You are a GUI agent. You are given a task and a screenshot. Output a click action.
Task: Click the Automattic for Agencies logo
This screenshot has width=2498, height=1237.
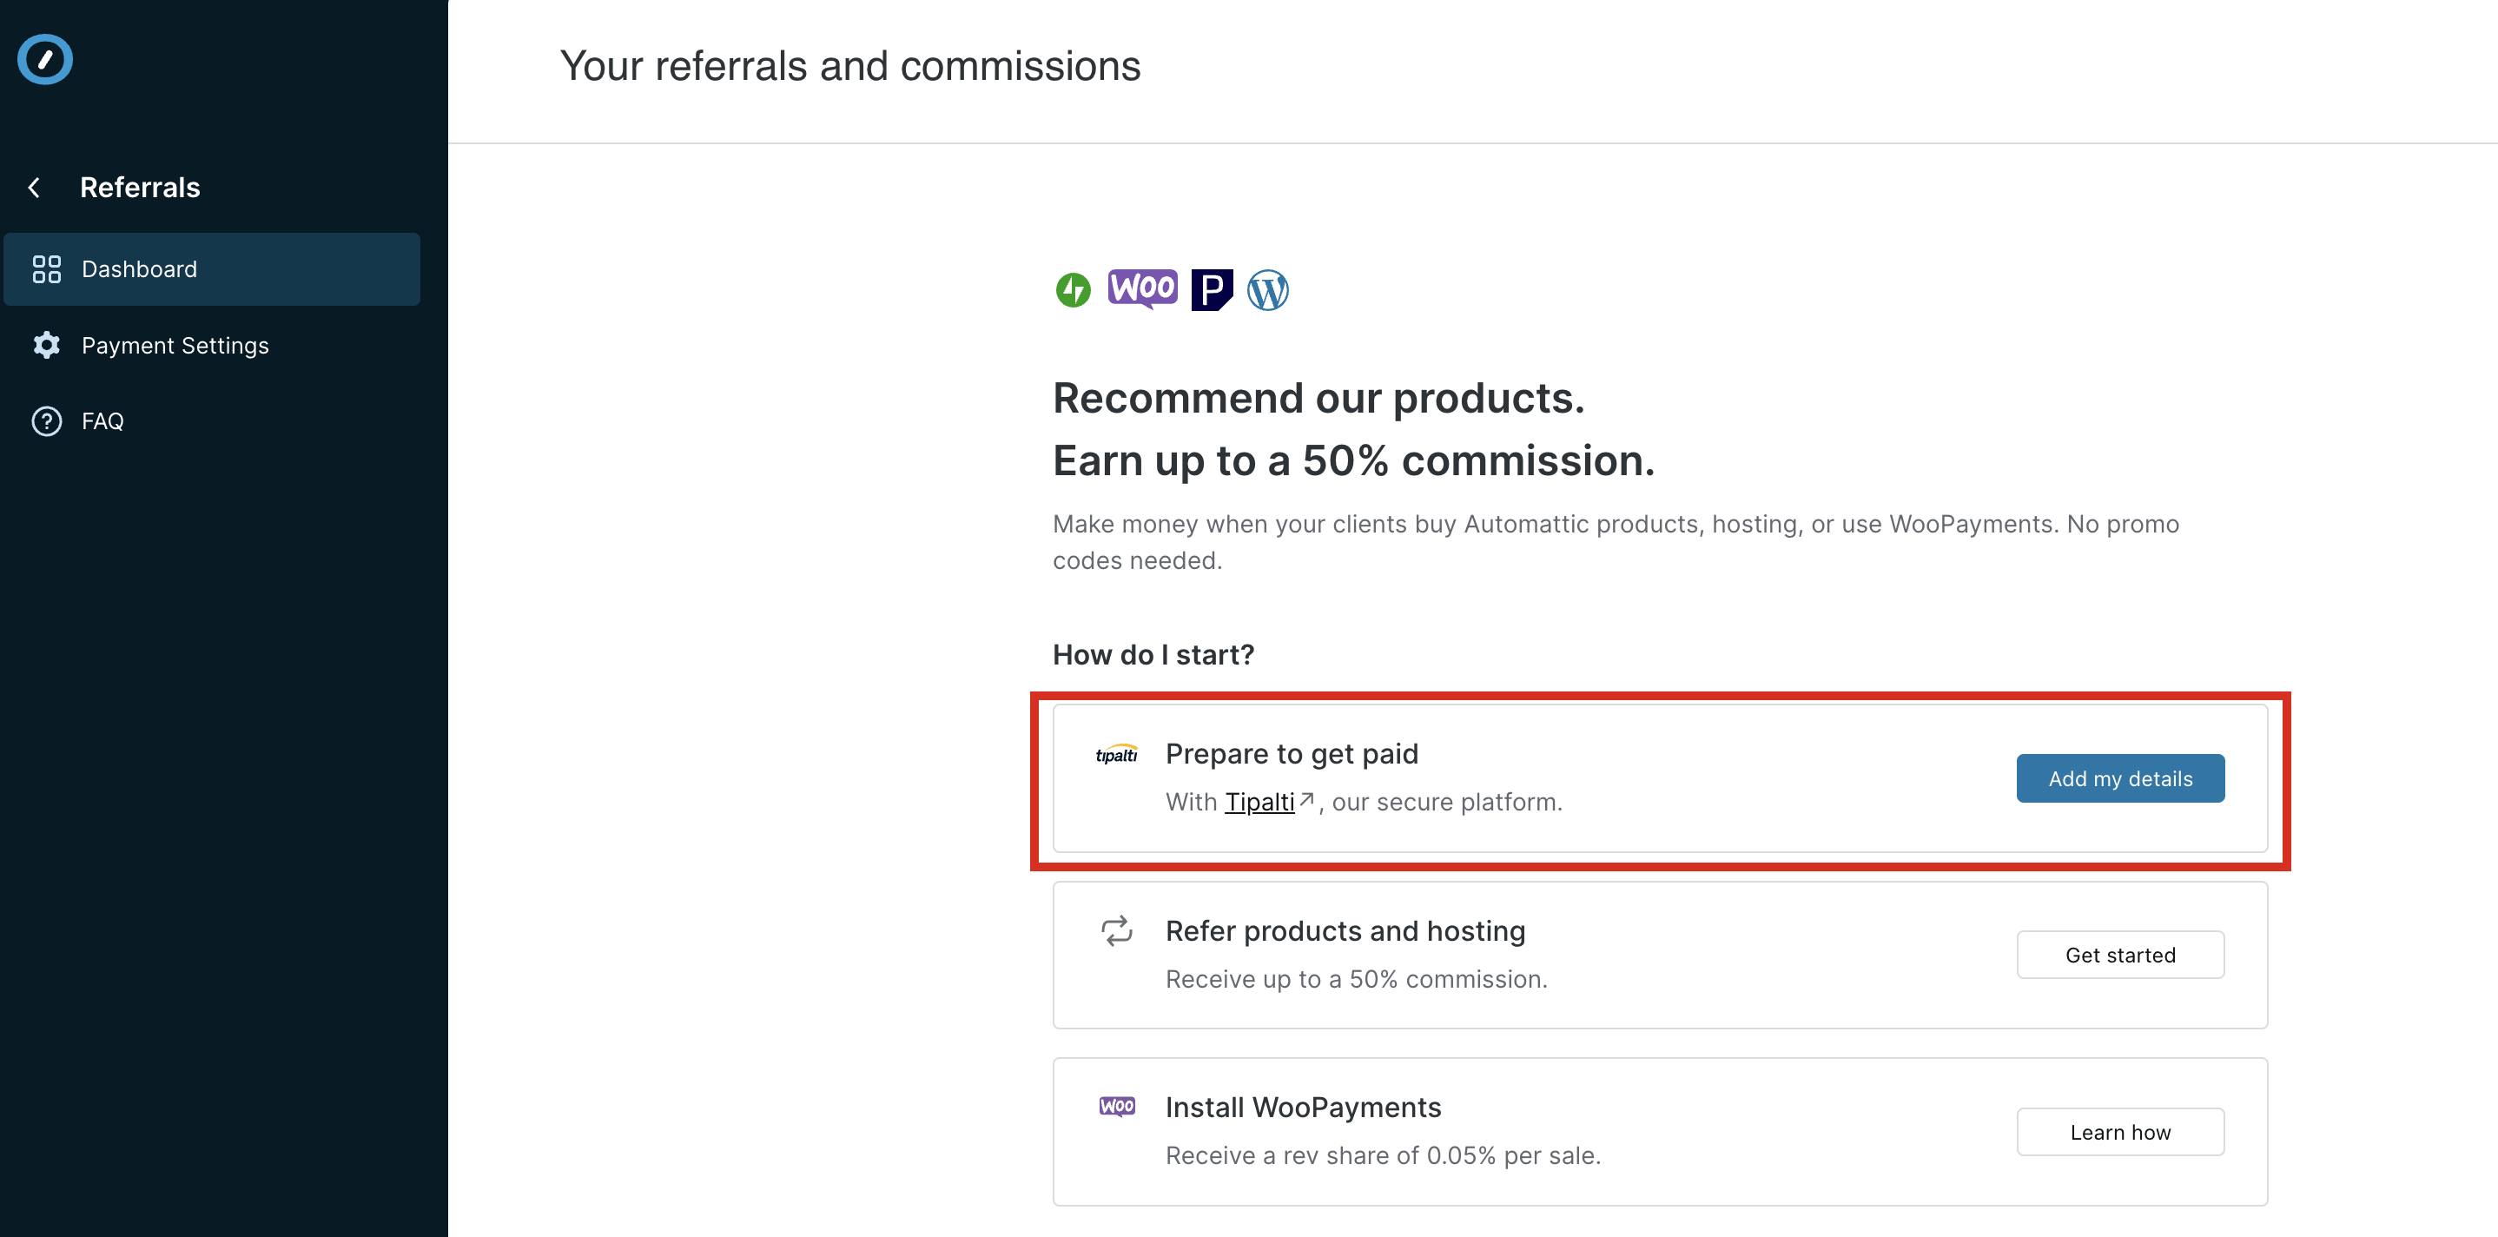[x=44, y=60]
